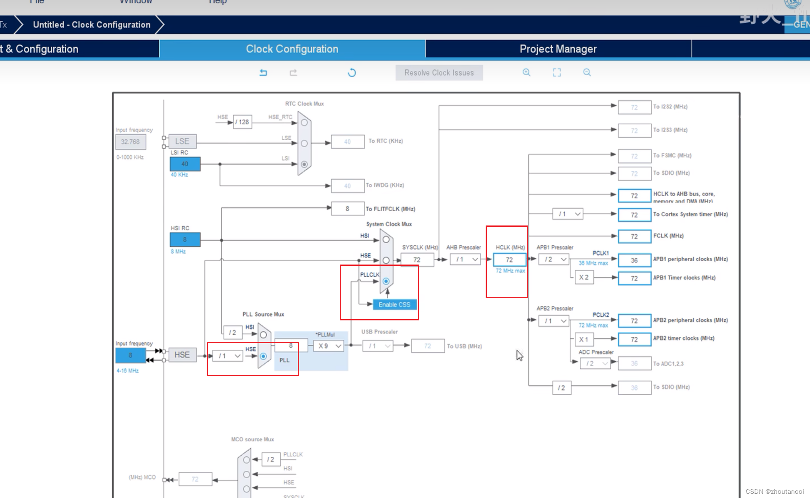Open the APB1 Prescaler /2 dropdown
The image size is (810, 498).
pos(554,259)
